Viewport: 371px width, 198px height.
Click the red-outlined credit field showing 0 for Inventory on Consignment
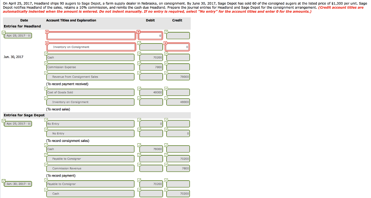(x=177, y=47)
